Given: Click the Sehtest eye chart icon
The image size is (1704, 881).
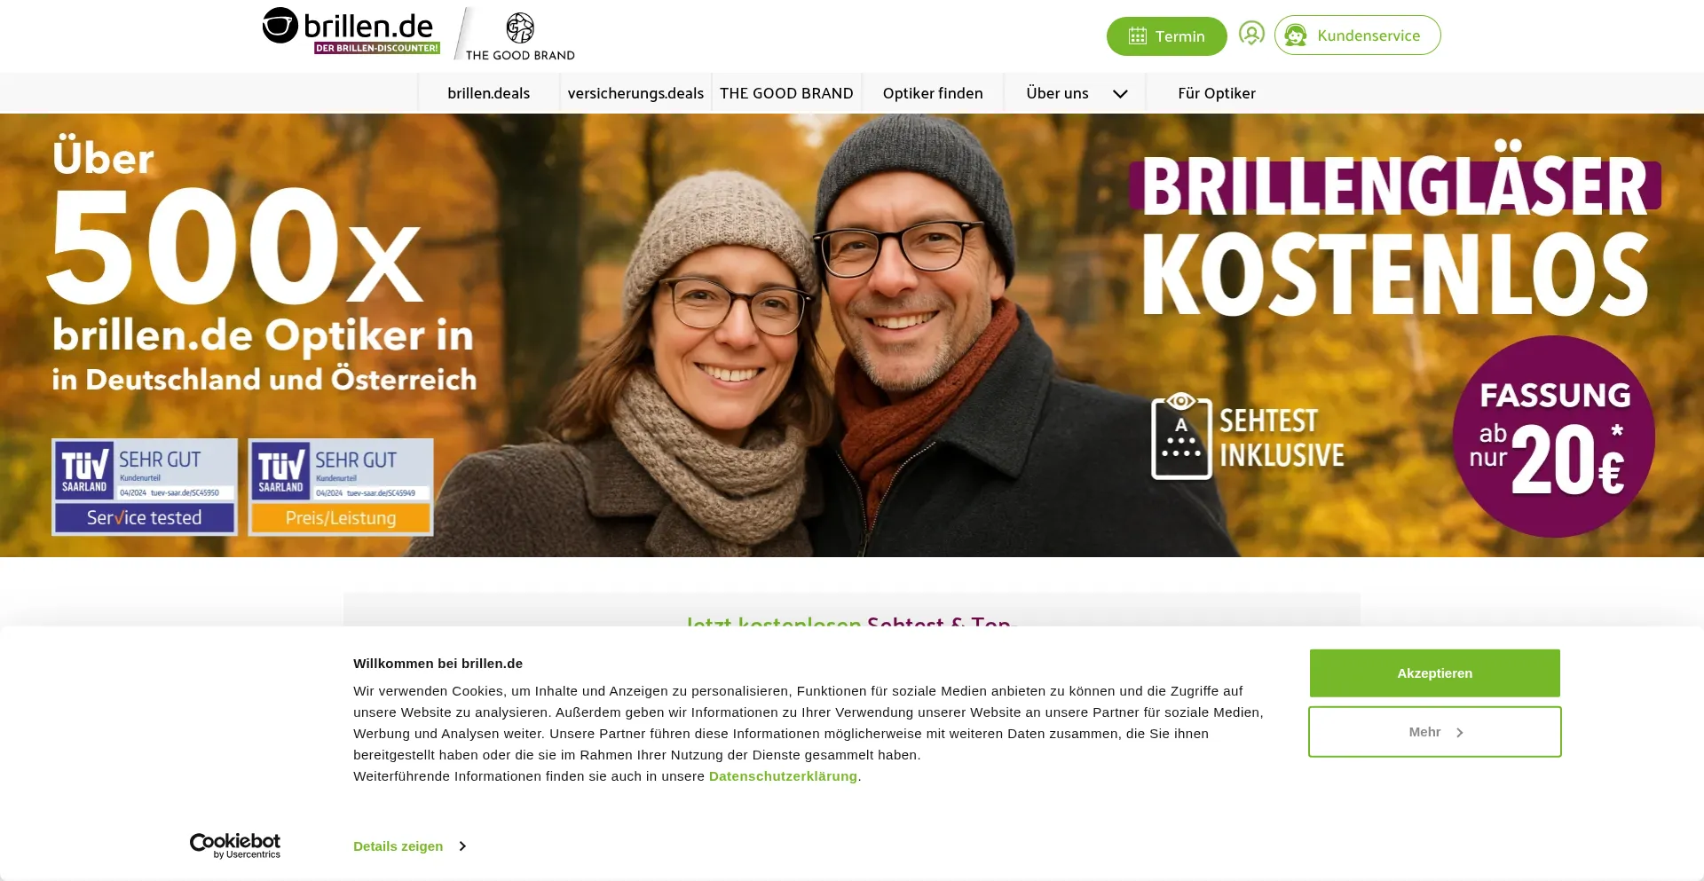Looking at the screenshot, I should (x=1181, y=436).
